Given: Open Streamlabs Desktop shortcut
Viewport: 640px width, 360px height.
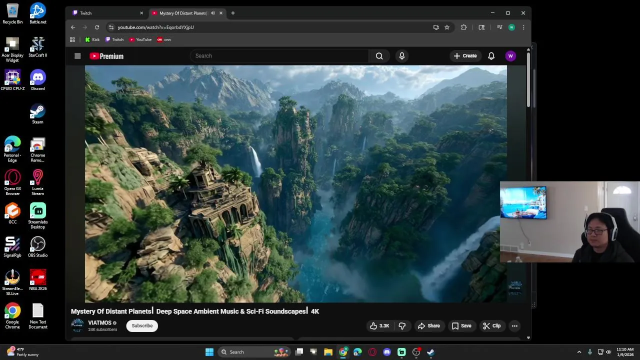Looking at the screenshot, I should (x=37, y=216).
